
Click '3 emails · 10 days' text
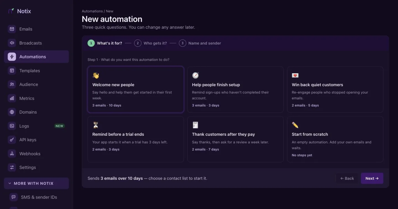coord(107,105)
